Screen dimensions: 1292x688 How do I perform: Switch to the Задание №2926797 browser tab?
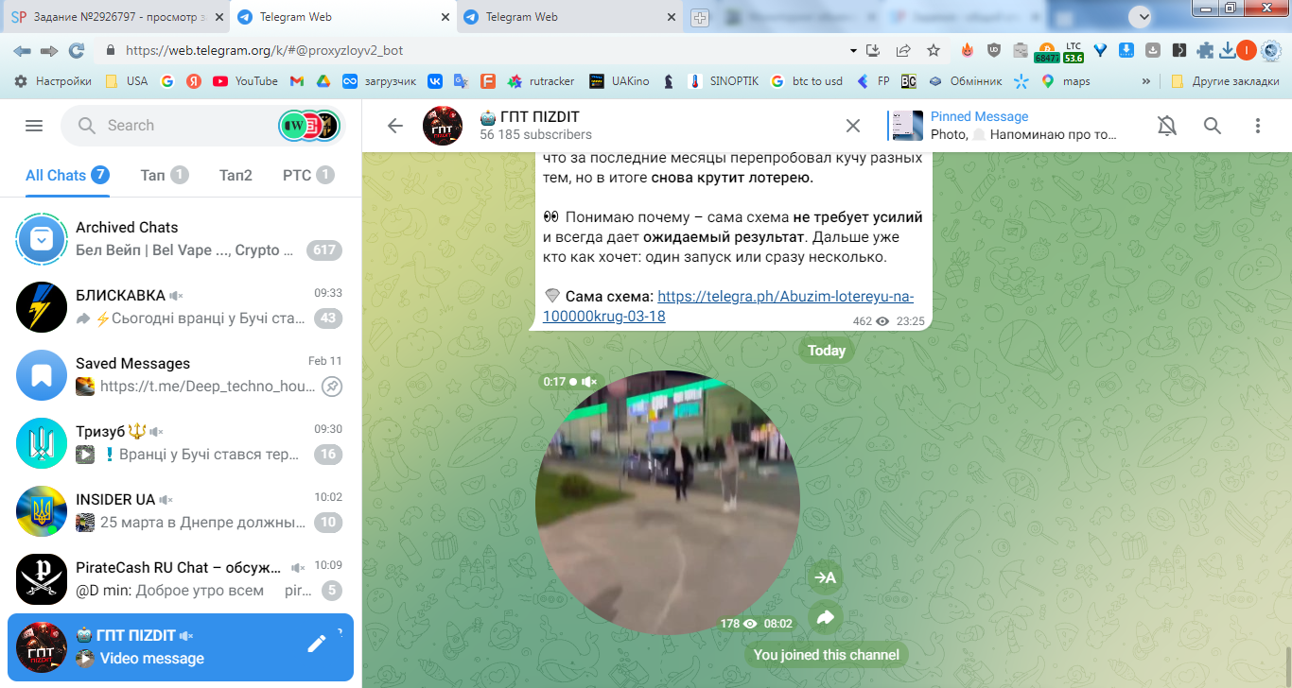tap(115, 17)
